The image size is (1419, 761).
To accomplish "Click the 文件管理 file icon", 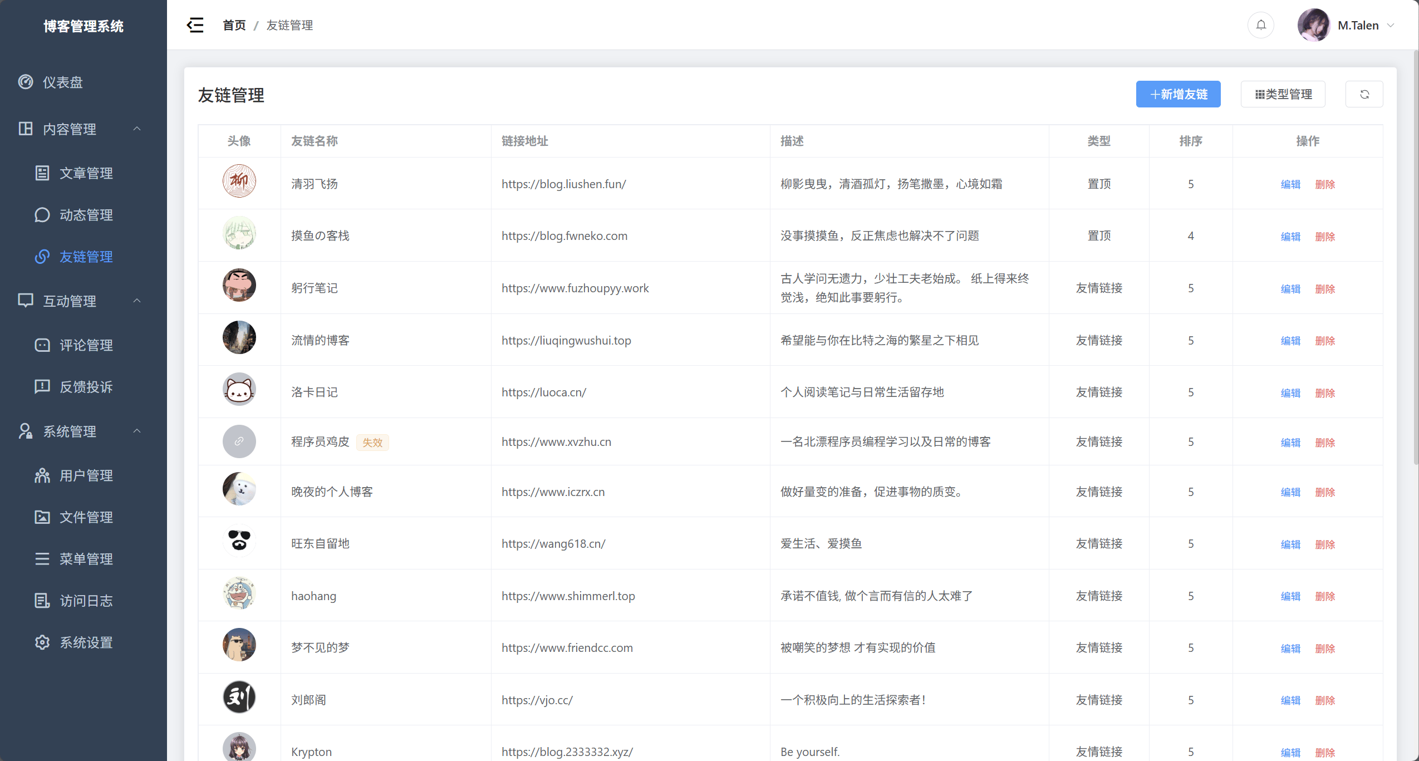I will [42, 517].
